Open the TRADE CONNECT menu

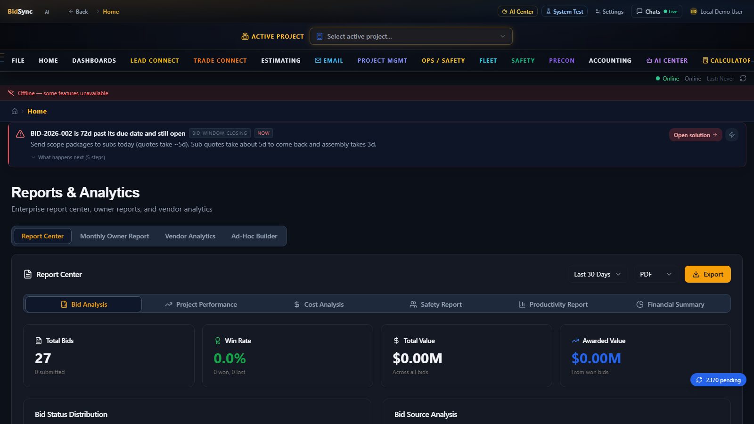(x=220, y=60)
